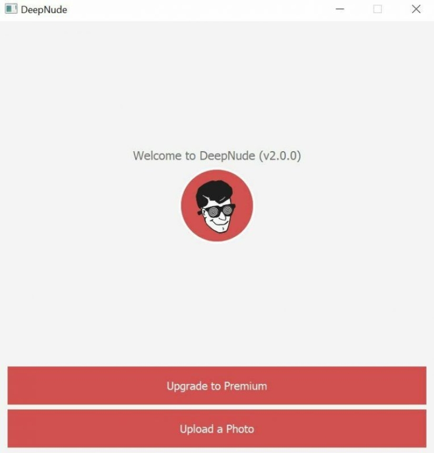Select the 'Upload a Photo' label text

[217, 429]
